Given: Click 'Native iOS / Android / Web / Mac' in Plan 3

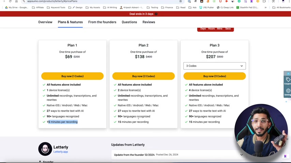Looking at the screenshot, I should (x=209, y=105).
